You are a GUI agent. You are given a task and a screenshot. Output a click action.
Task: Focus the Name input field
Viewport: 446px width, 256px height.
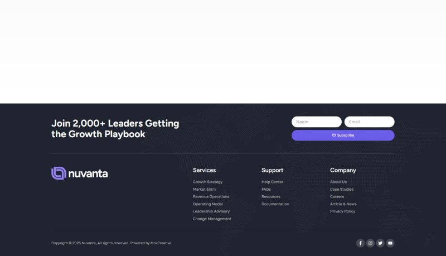(x=316, y=122)
